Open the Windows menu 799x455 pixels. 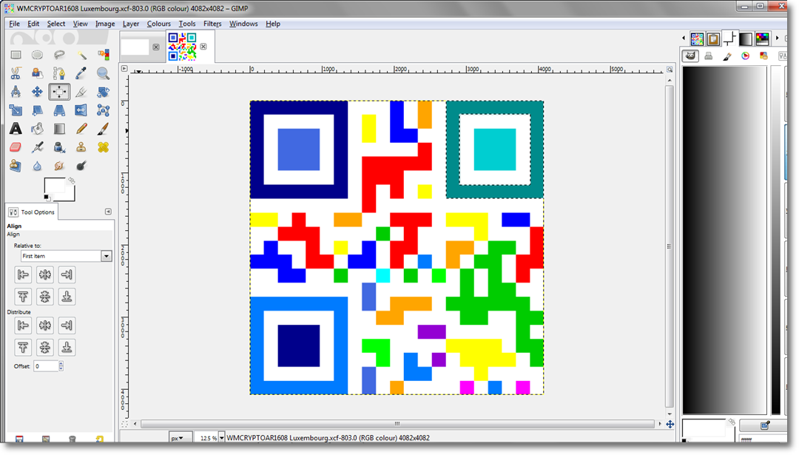coord(243,24)
